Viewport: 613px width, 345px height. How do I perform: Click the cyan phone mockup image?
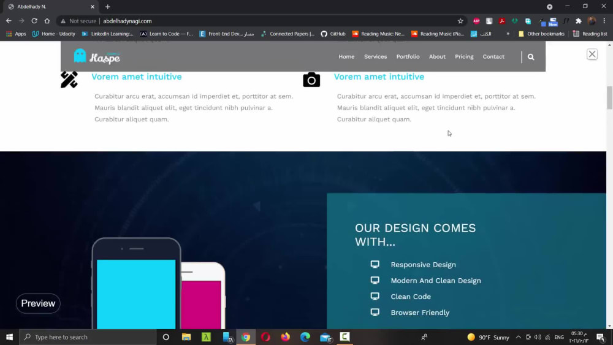coord(136,283)
